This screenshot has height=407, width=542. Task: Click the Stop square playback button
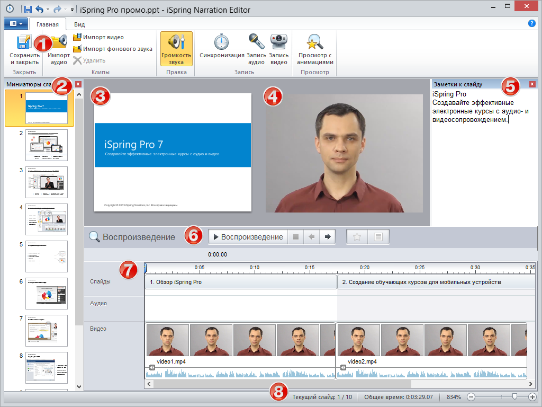pos(296,237)
